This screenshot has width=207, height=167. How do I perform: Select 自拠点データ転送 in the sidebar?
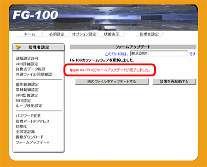(30, 69)
